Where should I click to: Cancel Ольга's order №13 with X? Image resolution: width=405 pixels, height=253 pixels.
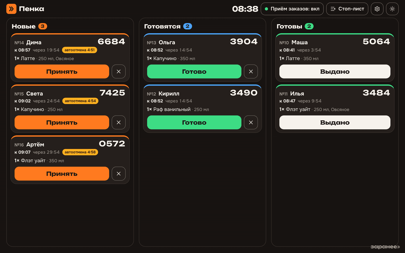251,72
